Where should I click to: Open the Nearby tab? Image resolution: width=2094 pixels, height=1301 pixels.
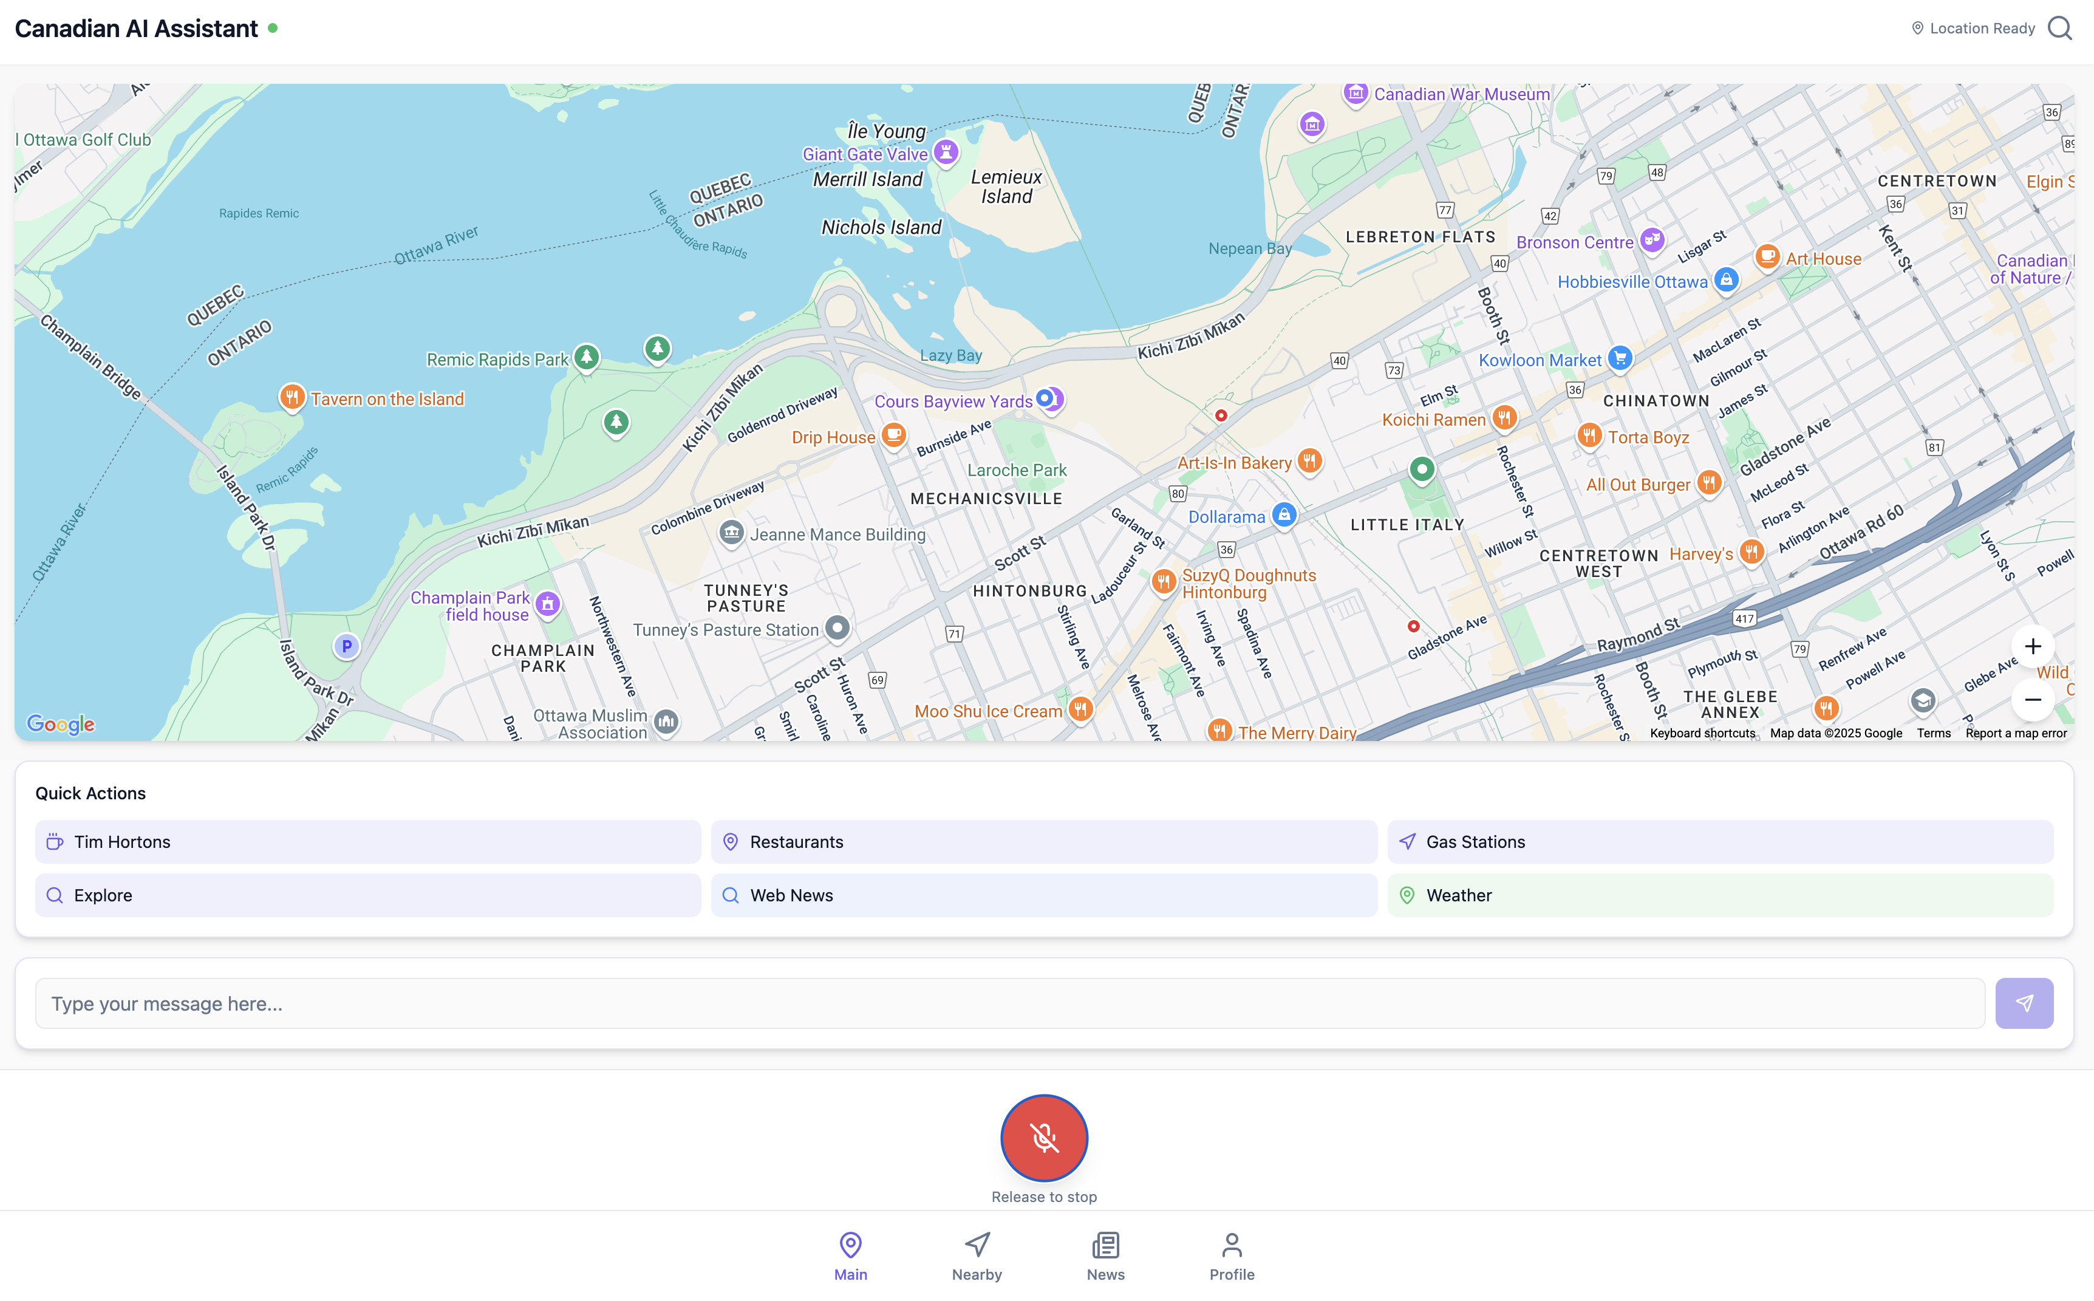977,1255
